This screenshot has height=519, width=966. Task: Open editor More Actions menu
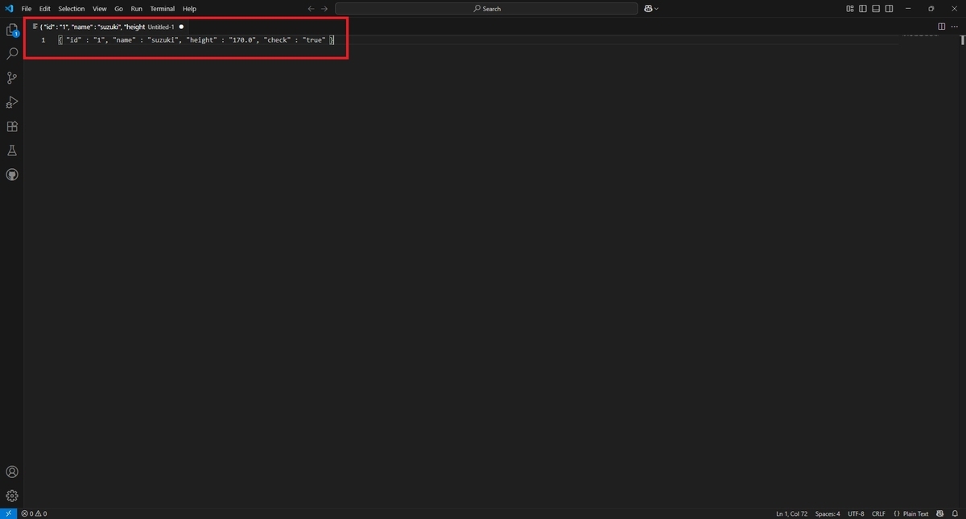[x=954, y=26]
